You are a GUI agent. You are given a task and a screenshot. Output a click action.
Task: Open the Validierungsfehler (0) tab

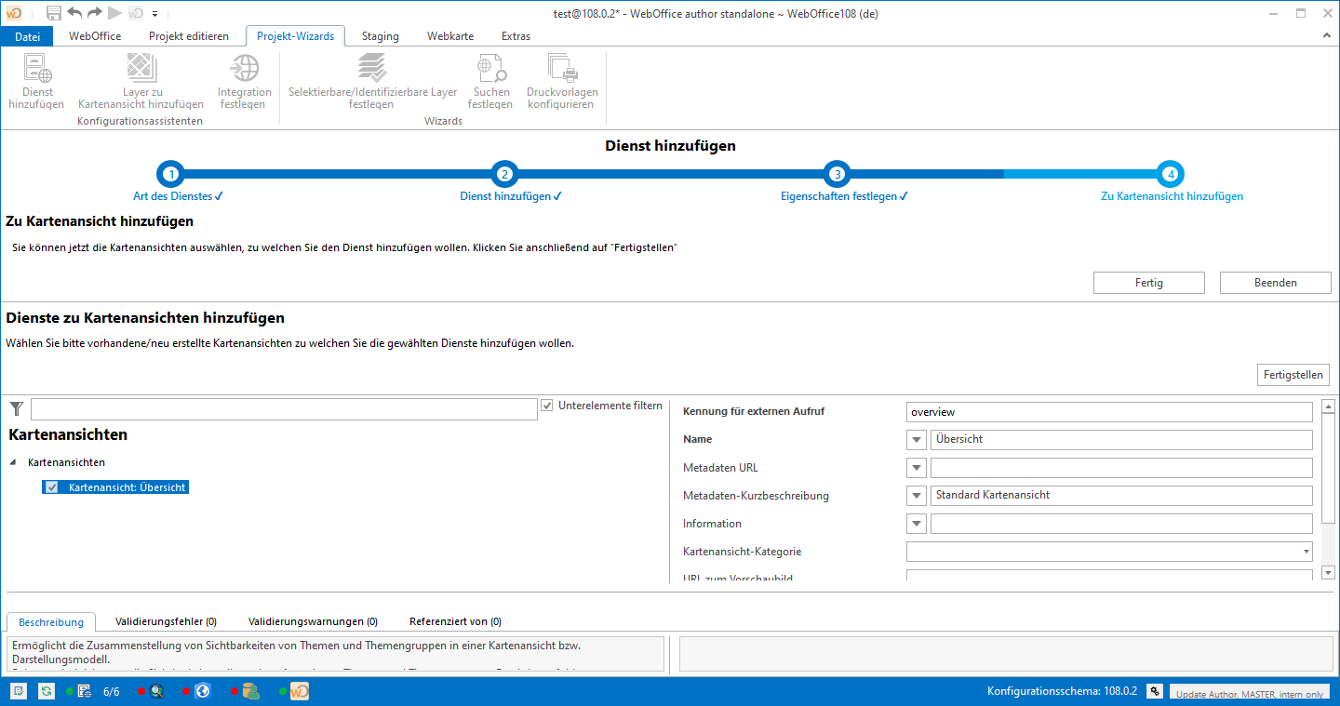click(166, 621)
